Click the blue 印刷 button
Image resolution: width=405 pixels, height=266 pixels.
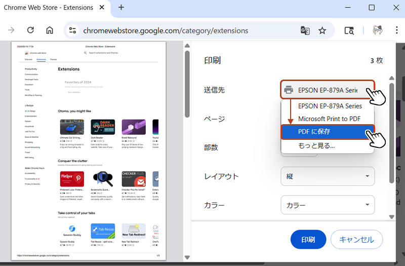tap(308, 239)
